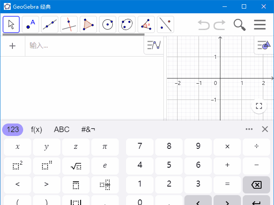Tap the backspace delete key
The height and width of the screenshot is (205, 274).
pos(256,185)
